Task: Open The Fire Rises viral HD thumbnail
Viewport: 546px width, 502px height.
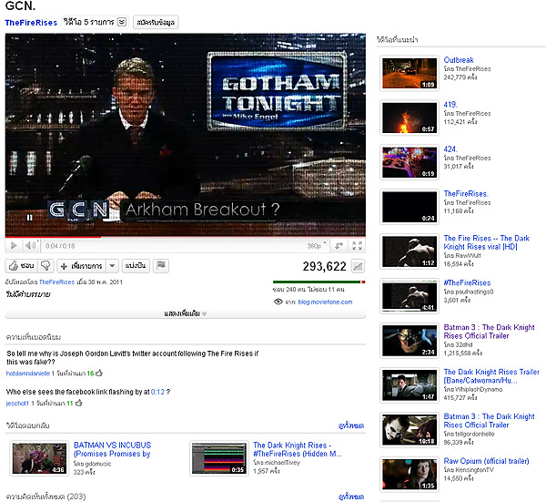Action: coord(409,251)
